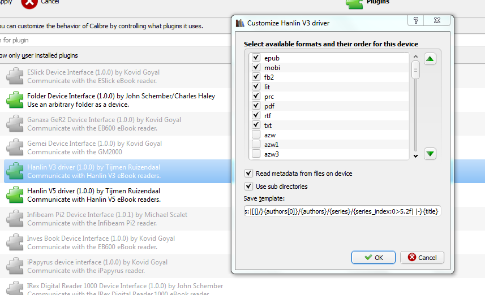The image size is (485, 295).
Task: Click format list scrollbar down arrow
Action: tap(415, 156)
